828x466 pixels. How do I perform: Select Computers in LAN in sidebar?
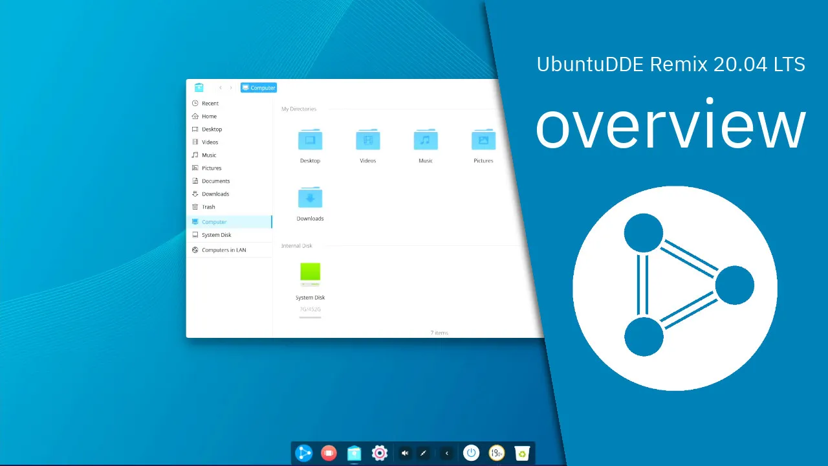click(229, 250)
